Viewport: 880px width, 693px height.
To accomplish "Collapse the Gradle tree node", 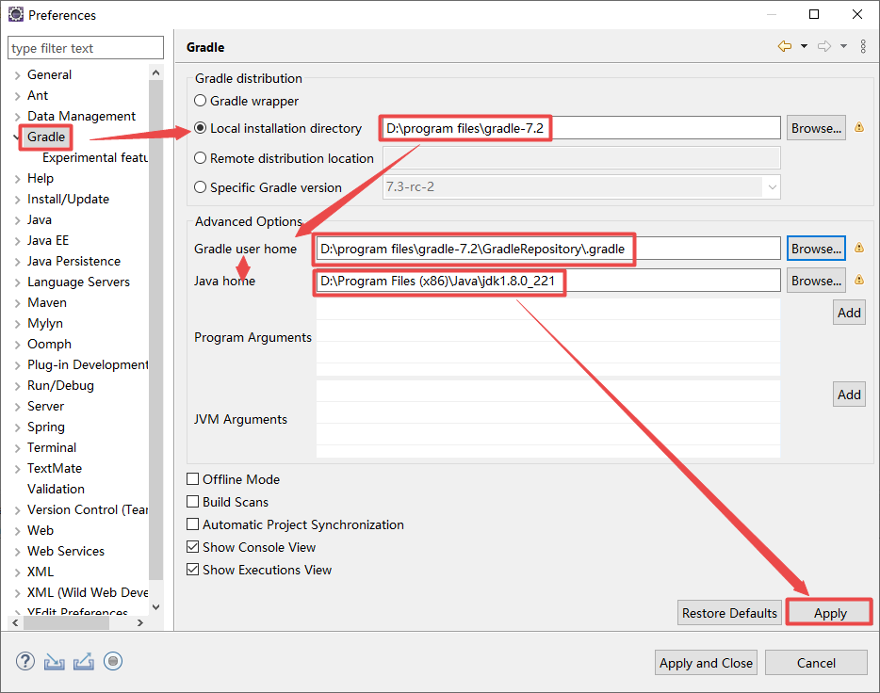I will 16,137.
